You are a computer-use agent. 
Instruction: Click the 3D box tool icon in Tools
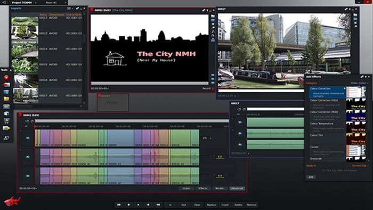6,114
